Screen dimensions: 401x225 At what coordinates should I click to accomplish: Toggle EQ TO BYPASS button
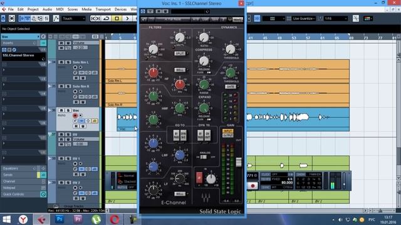click(177, 135)
